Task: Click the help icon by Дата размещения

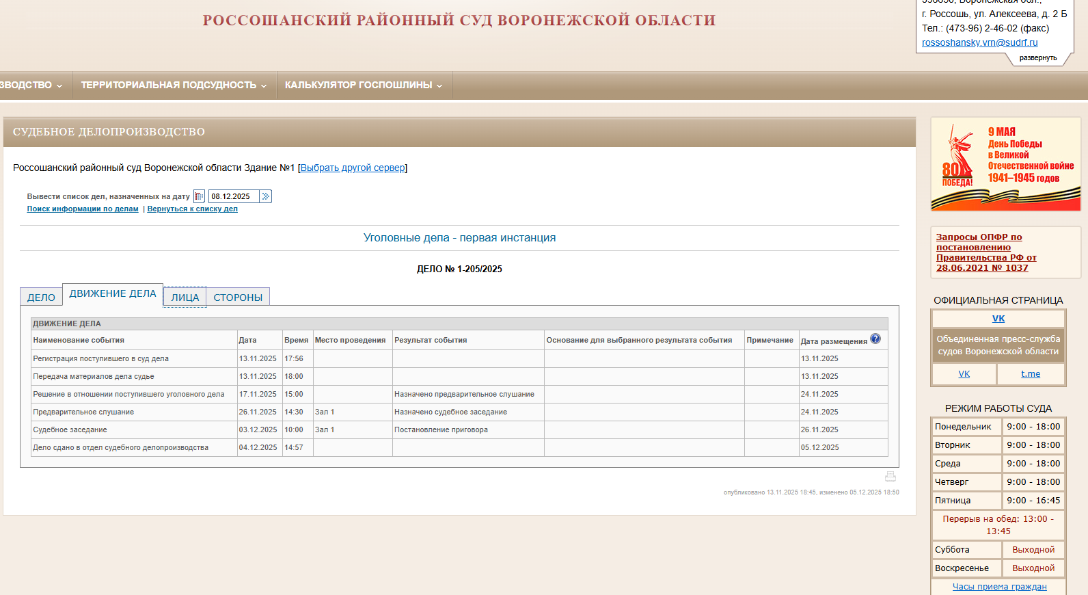Action: [875, 339]
